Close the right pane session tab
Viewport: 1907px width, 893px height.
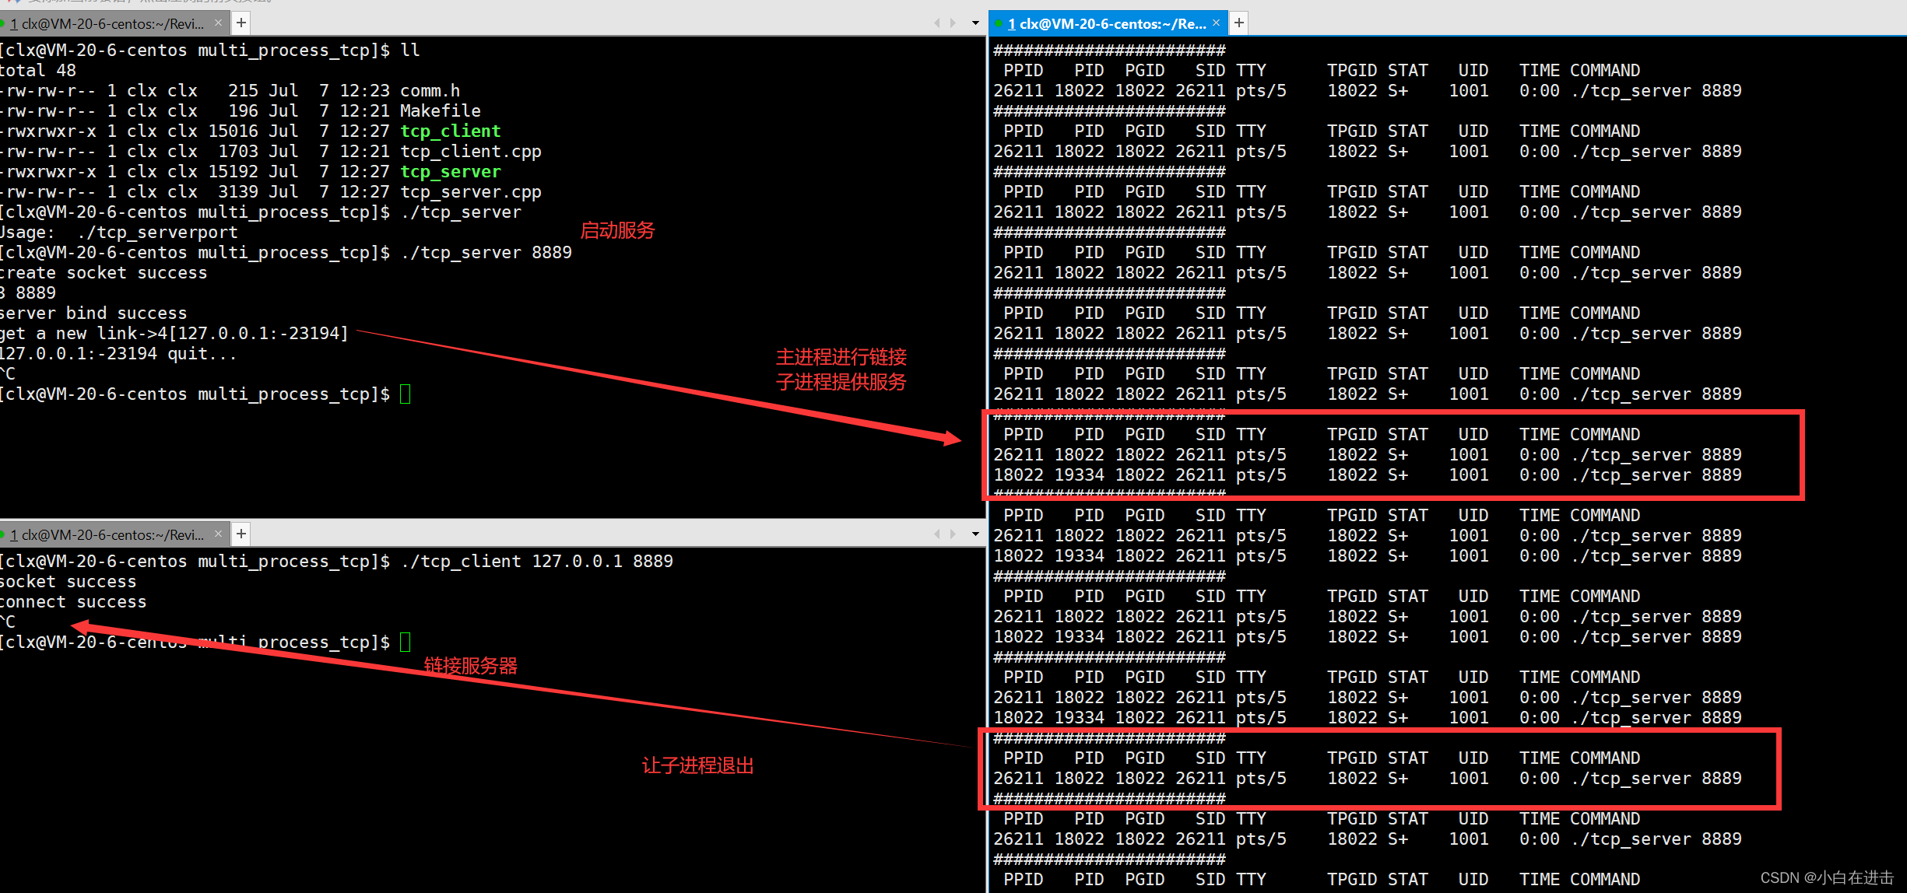pos(1217,23)
